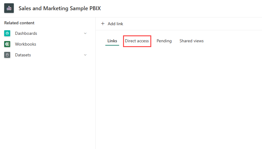Viewport: 262px width, 149px height.
Task: Click the green Excel Workbooks icon
Action: 7,44
